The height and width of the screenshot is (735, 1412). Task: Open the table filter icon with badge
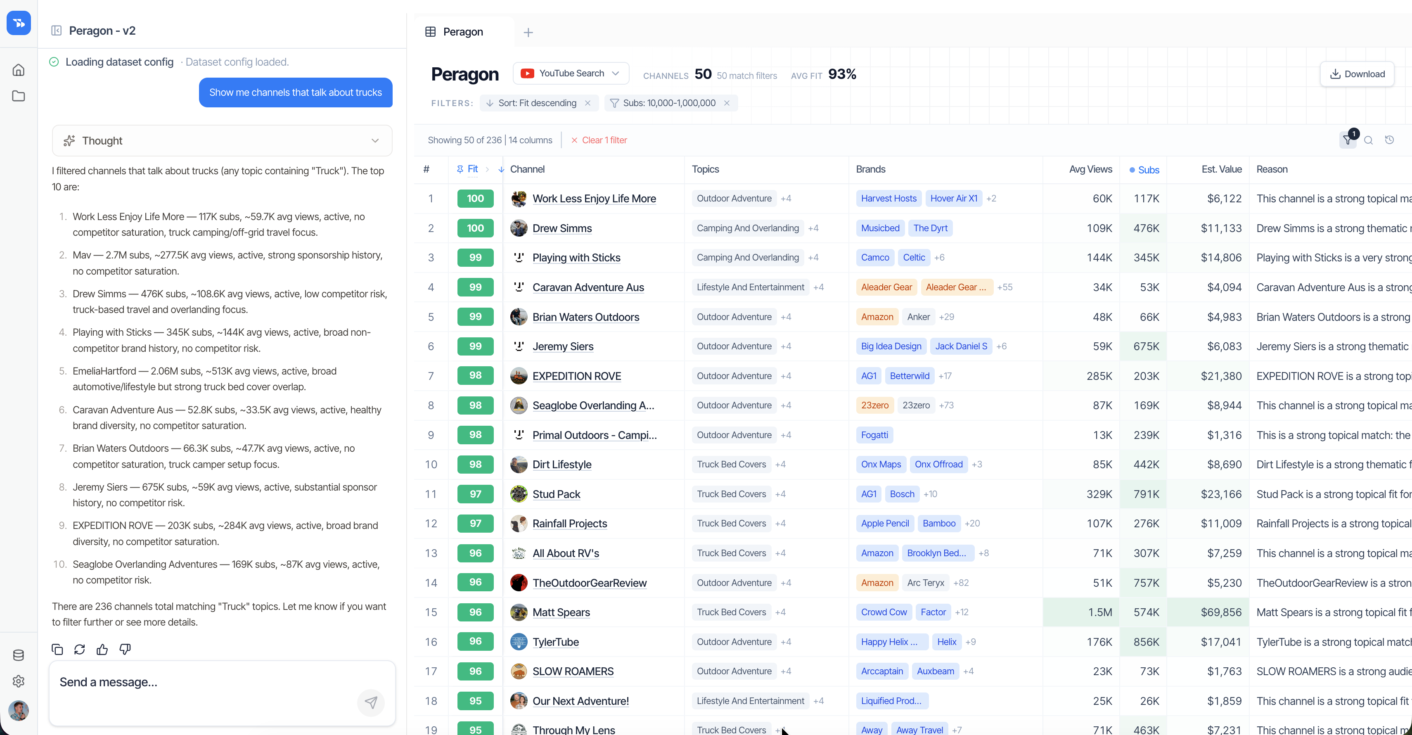pos(1348,140)
